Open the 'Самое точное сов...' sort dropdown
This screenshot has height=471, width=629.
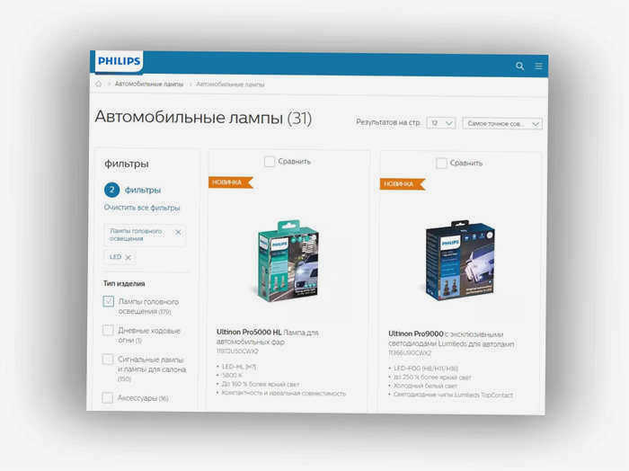[x=502, y=123]
